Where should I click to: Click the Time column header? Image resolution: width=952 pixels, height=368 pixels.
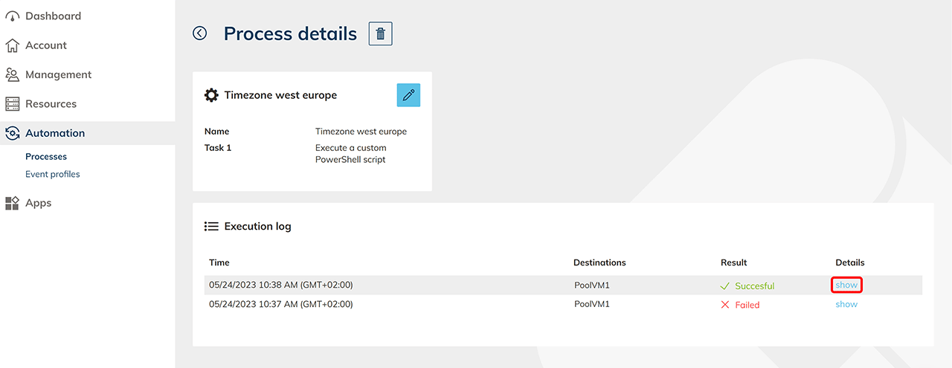pyautogui.click(x=219, y=262)
